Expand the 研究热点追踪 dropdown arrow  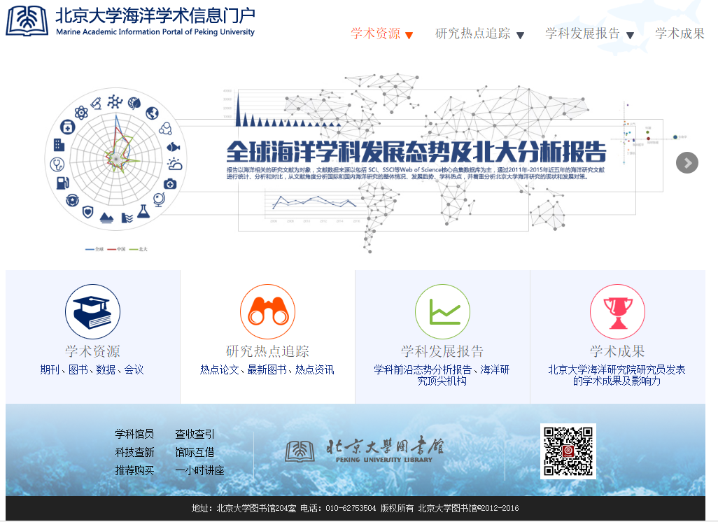pos(520,36)
